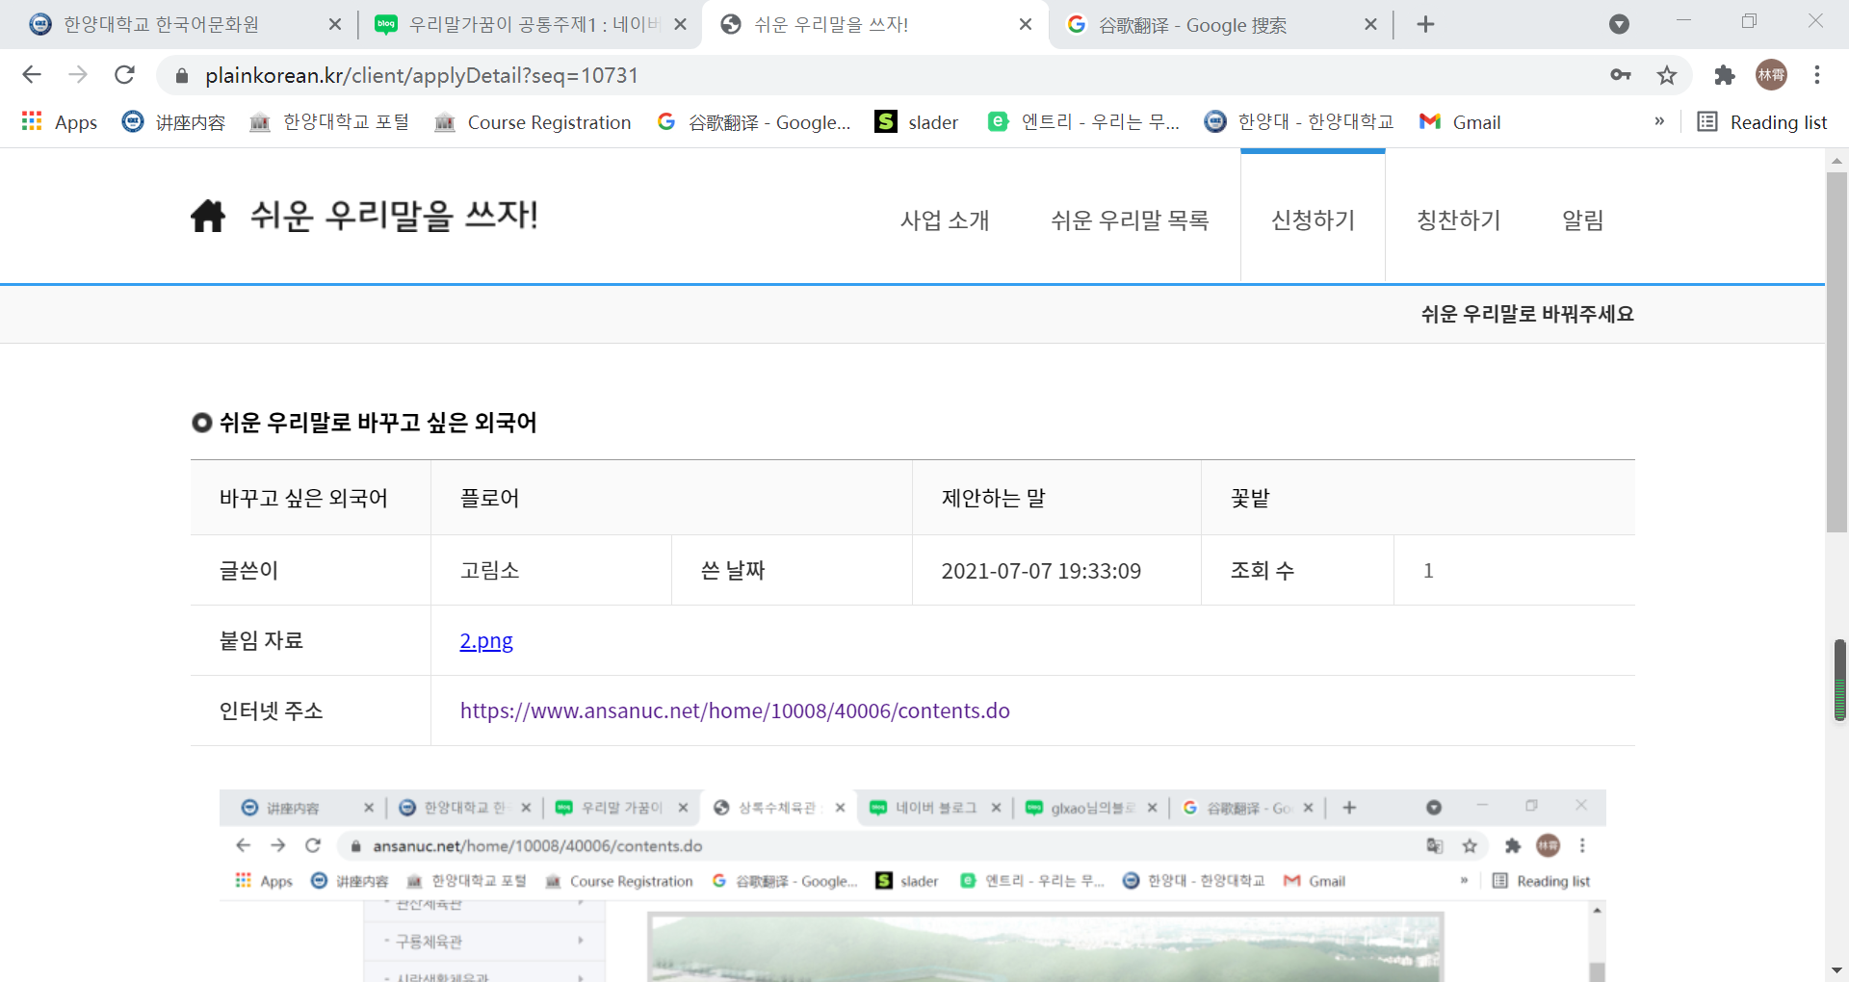Open the saved password key icon

[x=1621, y=75]
